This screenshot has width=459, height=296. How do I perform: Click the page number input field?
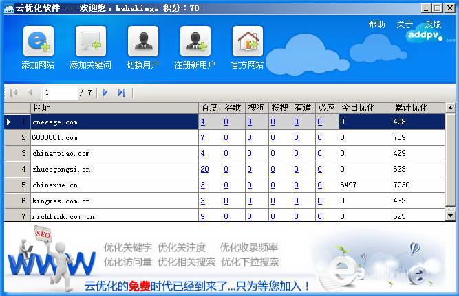click(x=59, y=92)
